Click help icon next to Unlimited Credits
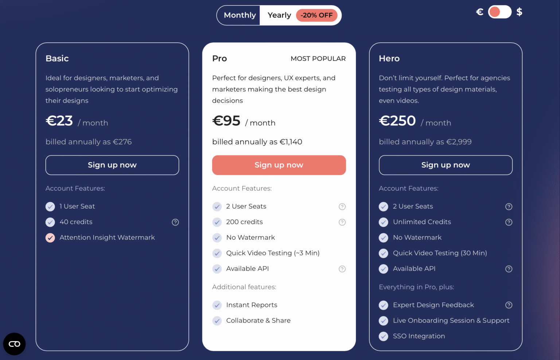The width and height of the screenshot is (560, 360). click(509, 222)
